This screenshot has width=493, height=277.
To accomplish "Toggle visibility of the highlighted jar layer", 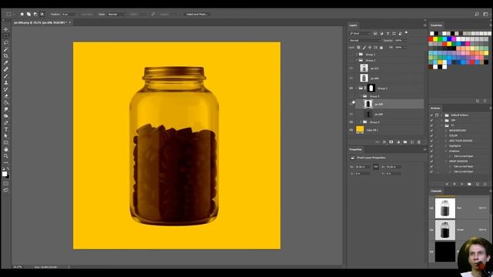I will (351, 104).
